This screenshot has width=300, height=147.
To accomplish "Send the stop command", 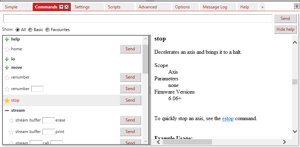I will tap(130, 100).
